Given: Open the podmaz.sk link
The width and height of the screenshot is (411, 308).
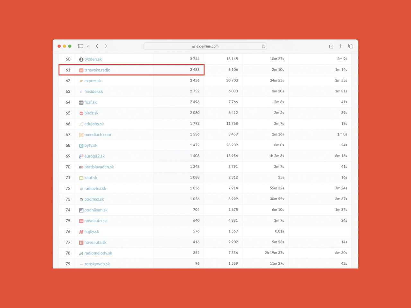Looking at the screenshot, I should point(94,199).
